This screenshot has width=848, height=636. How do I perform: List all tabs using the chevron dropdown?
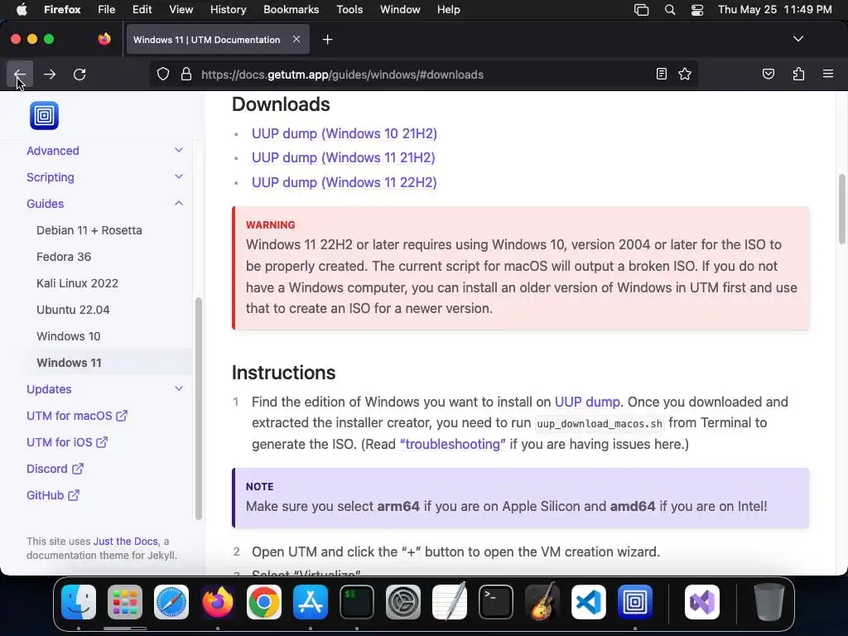(797, 39)
